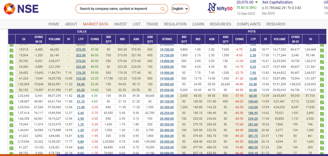Click put LTP 143.00 link
Image resolution: width=328 pixels, height=156 pixels.
[x=253, y=107]
